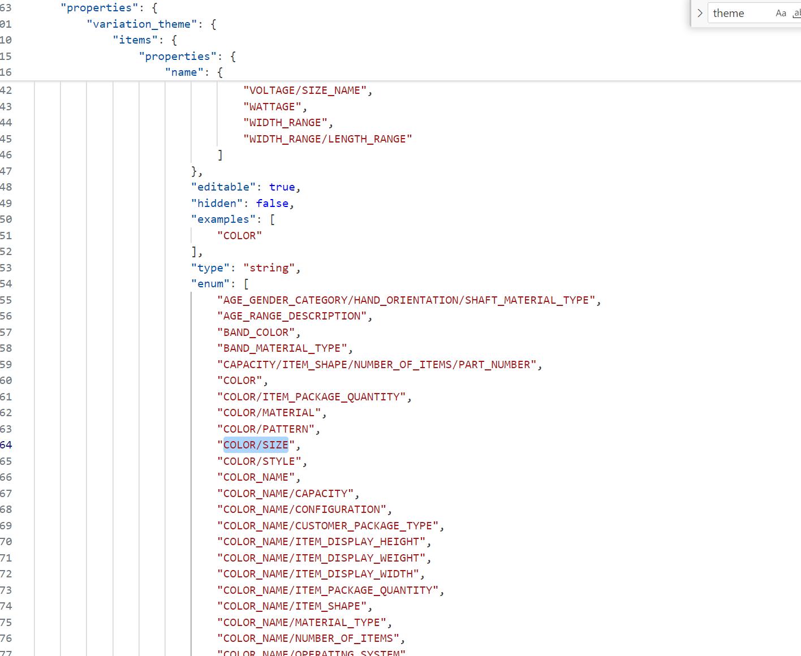Image resolution: width=801 pixels, height=656 pixels.
Task: Click "WIDTH_RANGE/LENGTH_RANGE" value
Action: tap(328, 139)
